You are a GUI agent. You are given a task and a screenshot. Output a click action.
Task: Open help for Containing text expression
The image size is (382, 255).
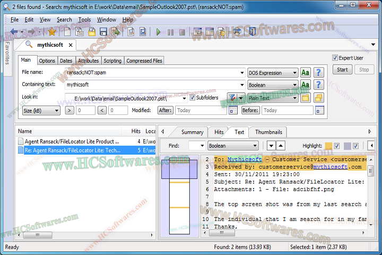click(318, 84)
